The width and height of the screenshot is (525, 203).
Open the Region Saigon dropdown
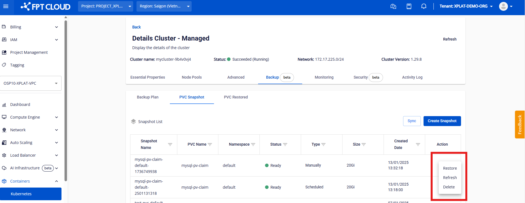pyautogui.click(x=164, y=6)
